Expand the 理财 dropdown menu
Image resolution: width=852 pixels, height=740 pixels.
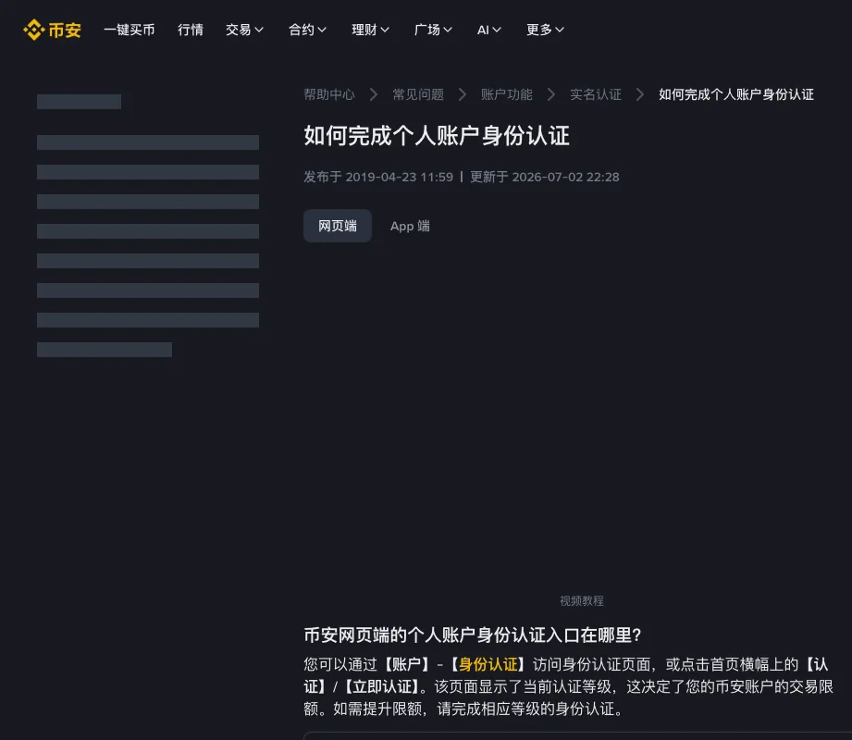pos(371,30)
